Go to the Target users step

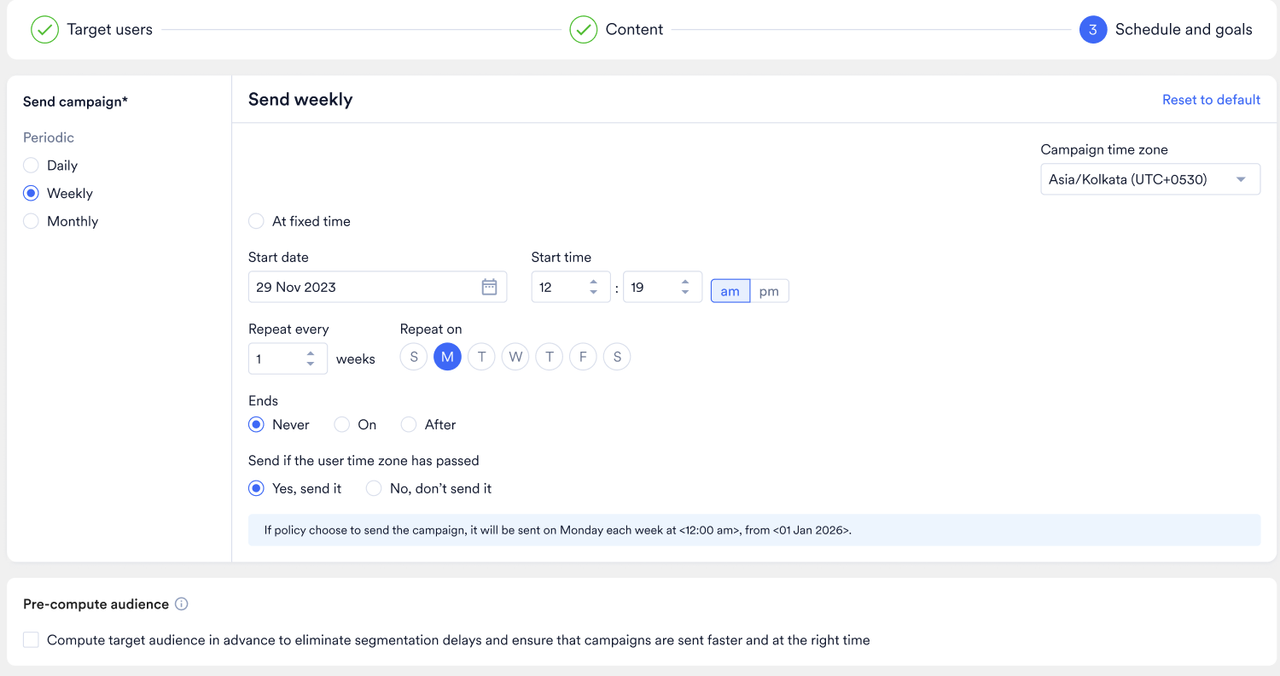pyautogui.click(x=110, y=30)
